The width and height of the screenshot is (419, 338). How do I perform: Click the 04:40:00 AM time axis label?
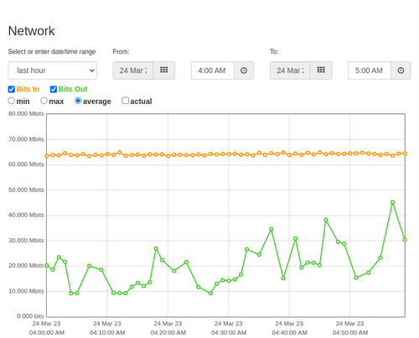click(289, 333)
